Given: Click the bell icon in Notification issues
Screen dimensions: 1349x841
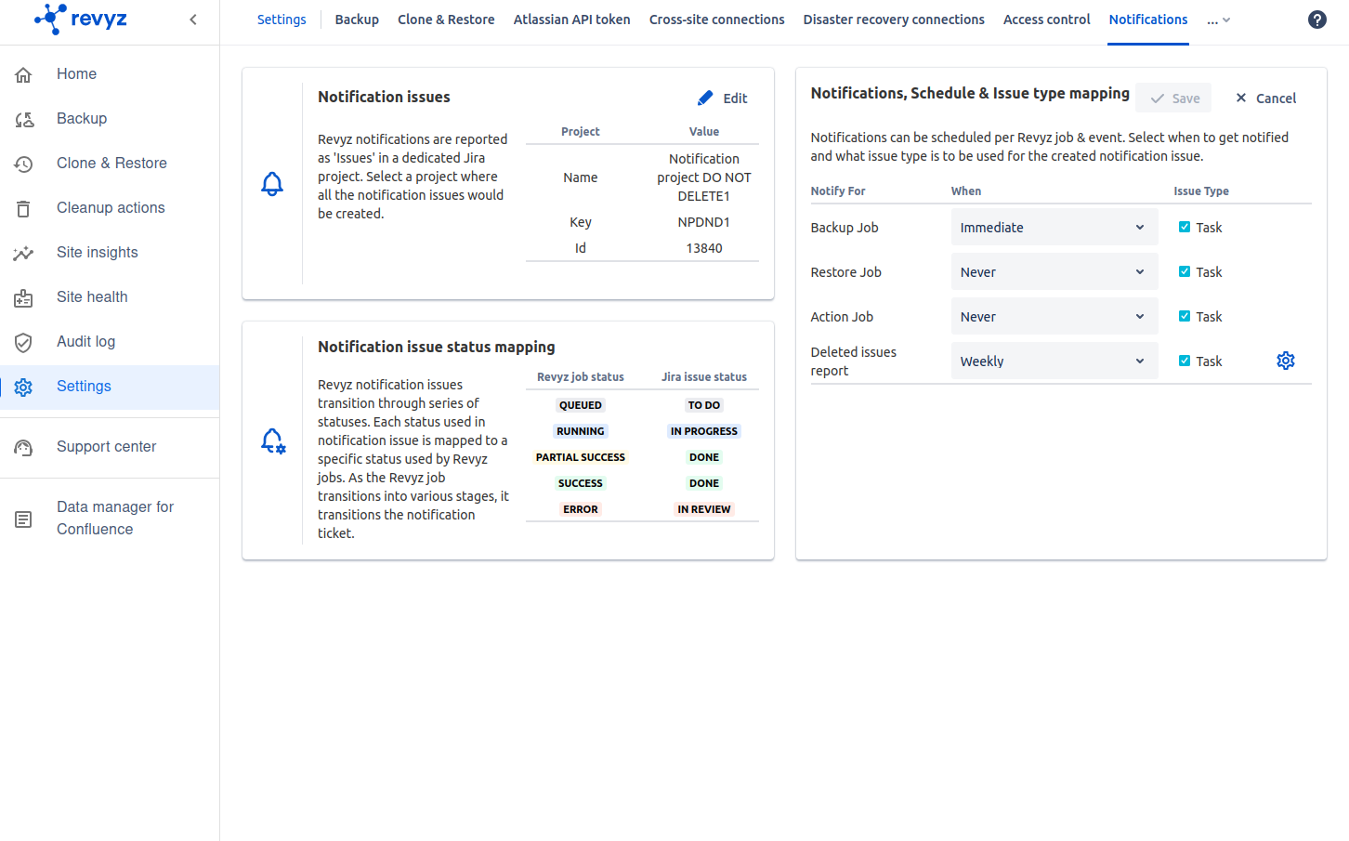Looking at the screenshot, I should coord(272,184).
